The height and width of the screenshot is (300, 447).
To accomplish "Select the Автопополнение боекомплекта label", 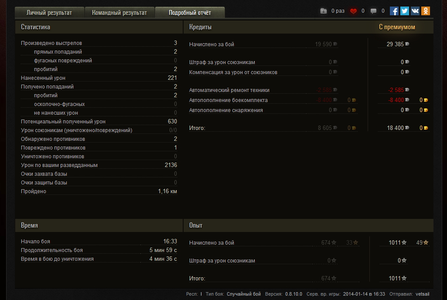I will tap(229, 100).
